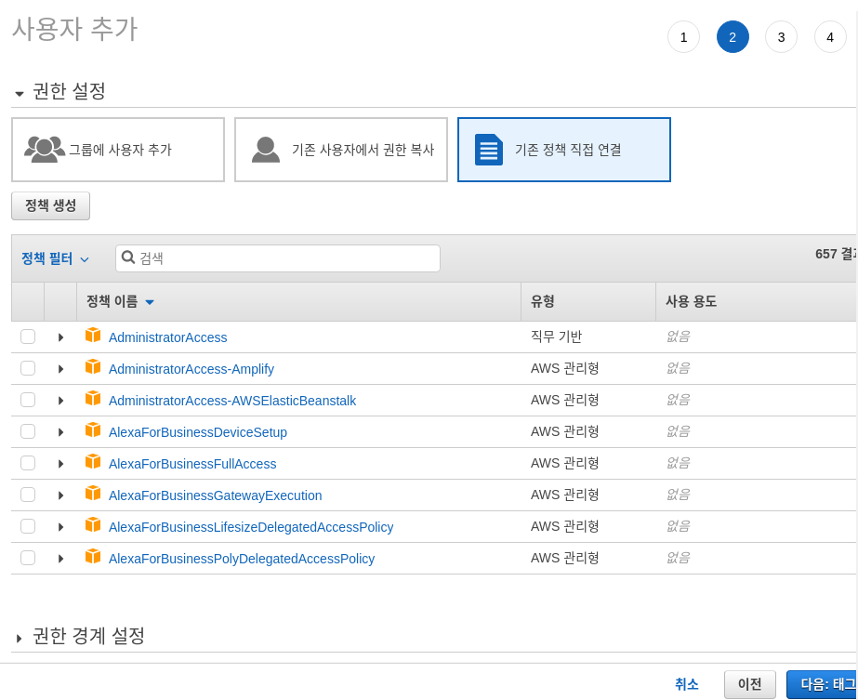Open AdministratorAccess-AWSElasticBeanstalk policy link
Viewport: 858px width, 700px height.
pyautogui.click(x=232, y=402)
